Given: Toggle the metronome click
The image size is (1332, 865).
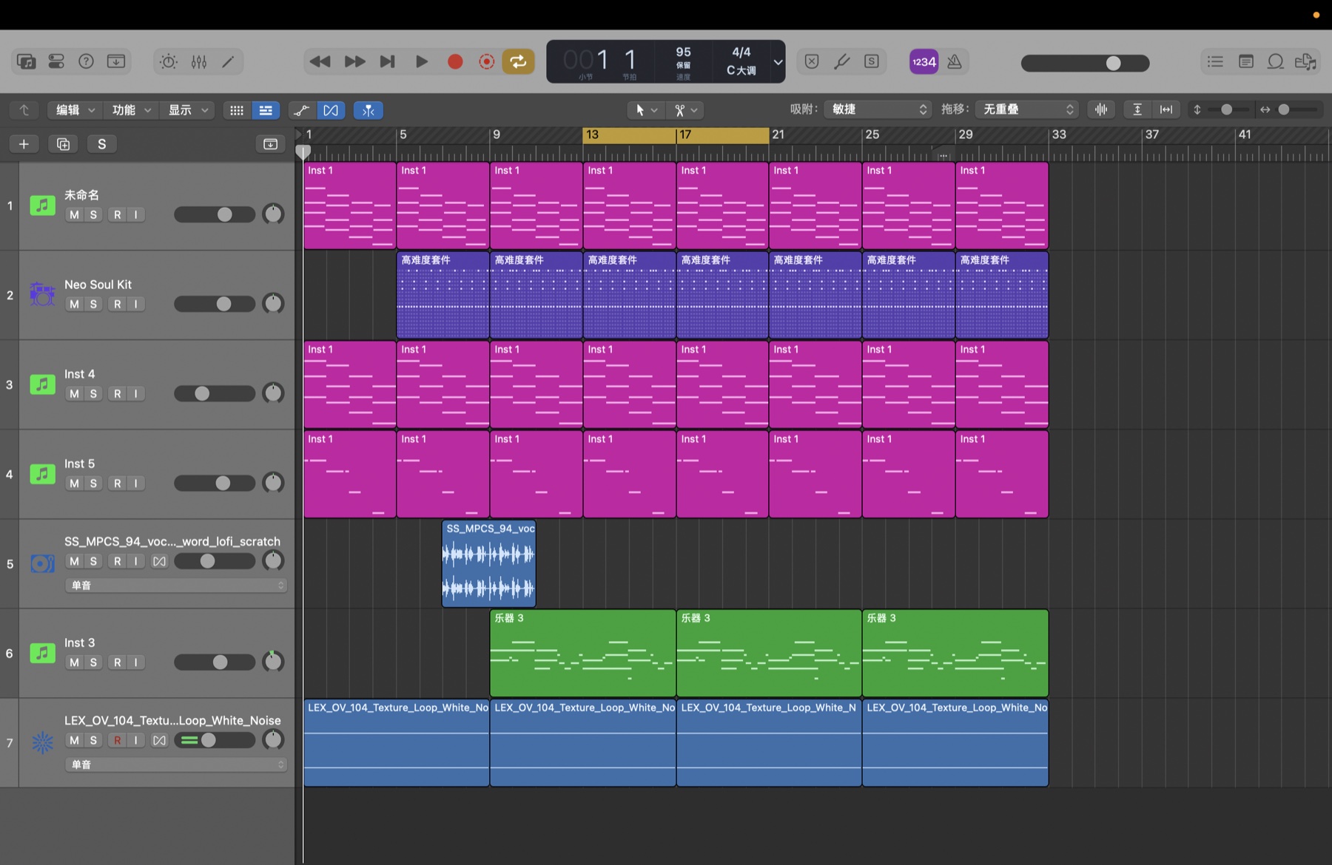Looking at the screenshot, I should click(955, 62).
